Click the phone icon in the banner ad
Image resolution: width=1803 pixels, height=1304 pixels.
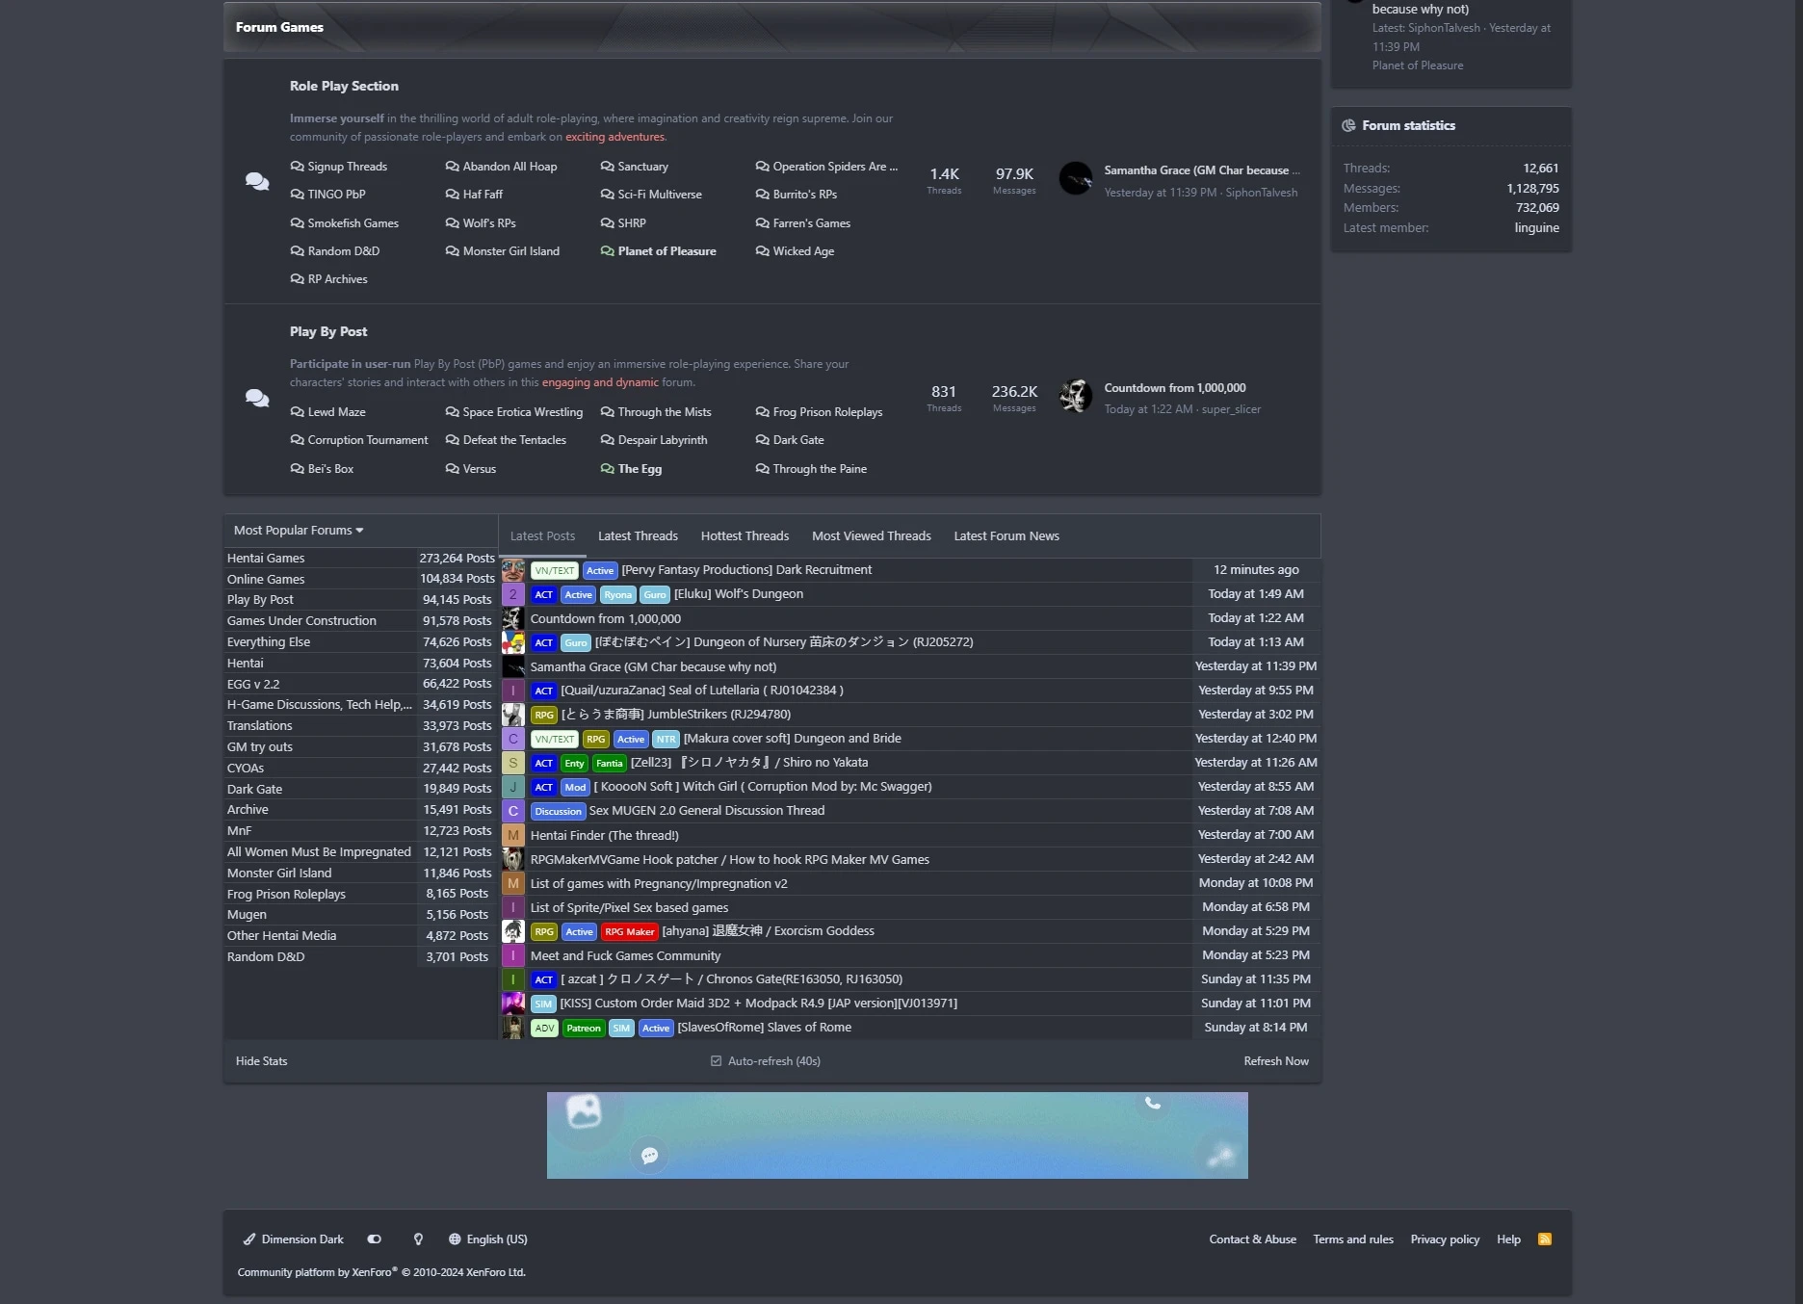[1152, 1104]
